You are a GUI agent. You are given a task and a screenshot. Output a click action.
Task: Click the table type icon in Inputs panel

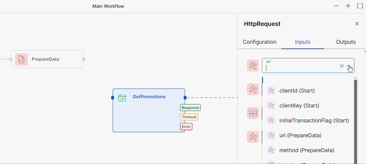click(x=253, y=113)
